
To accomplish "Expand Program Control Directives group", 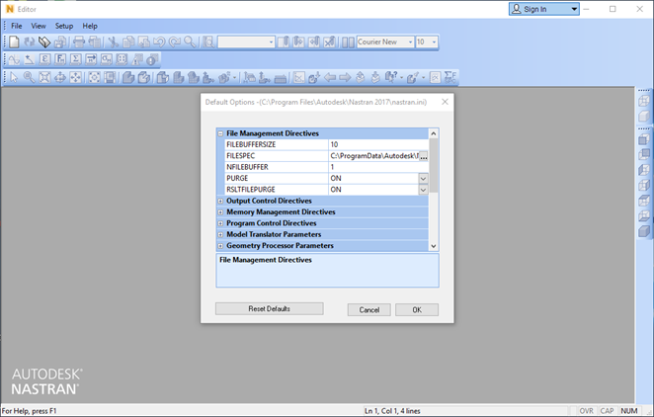I will [x=220, y=223].
